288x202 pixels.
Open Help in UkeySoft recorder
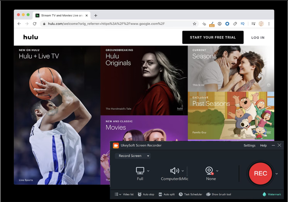[263, 145]
